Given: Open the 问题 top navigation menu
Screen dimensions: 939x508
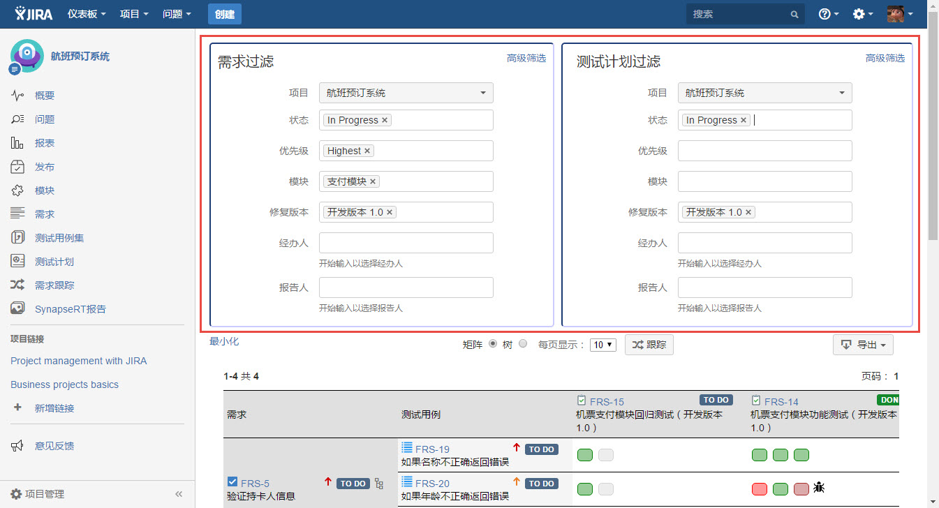Looking at the screenshot, I should [177, 14].
